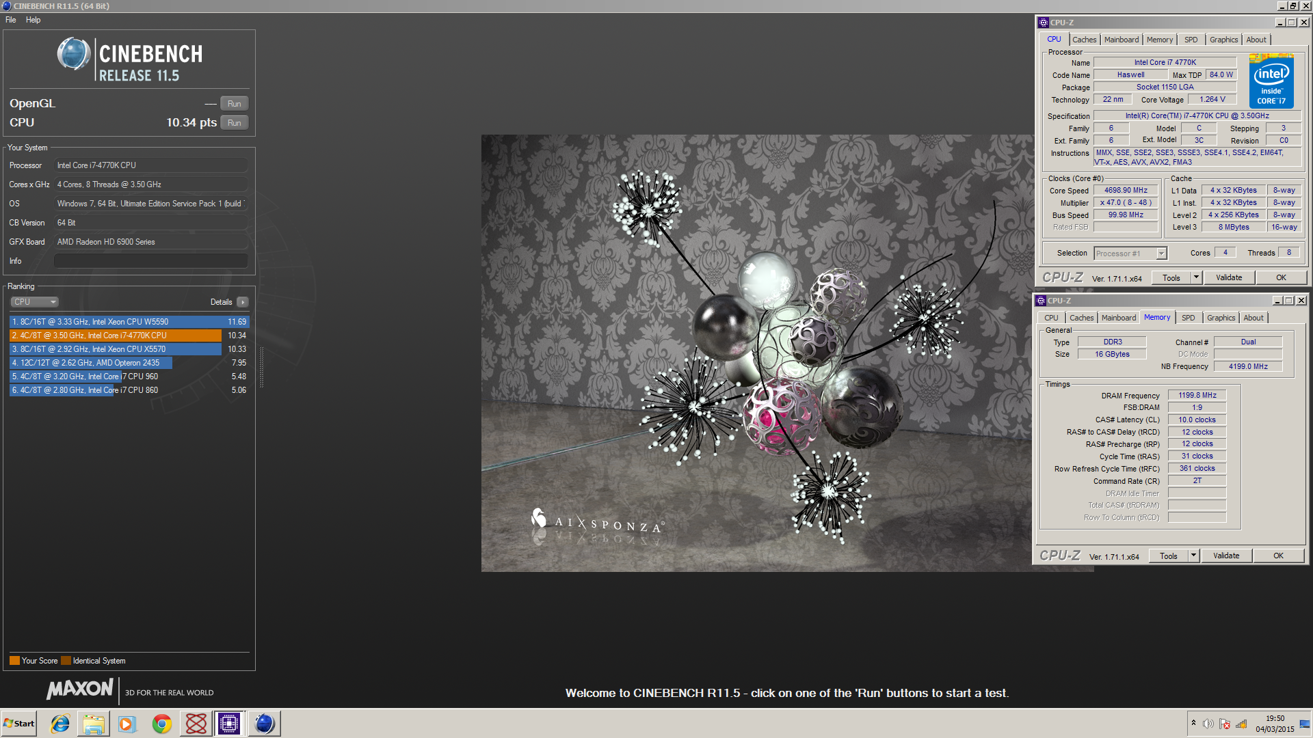Switch to Memory tab in upper CPU-Z
This screenshot has height=738, width=1313.
pos(1160,40)
